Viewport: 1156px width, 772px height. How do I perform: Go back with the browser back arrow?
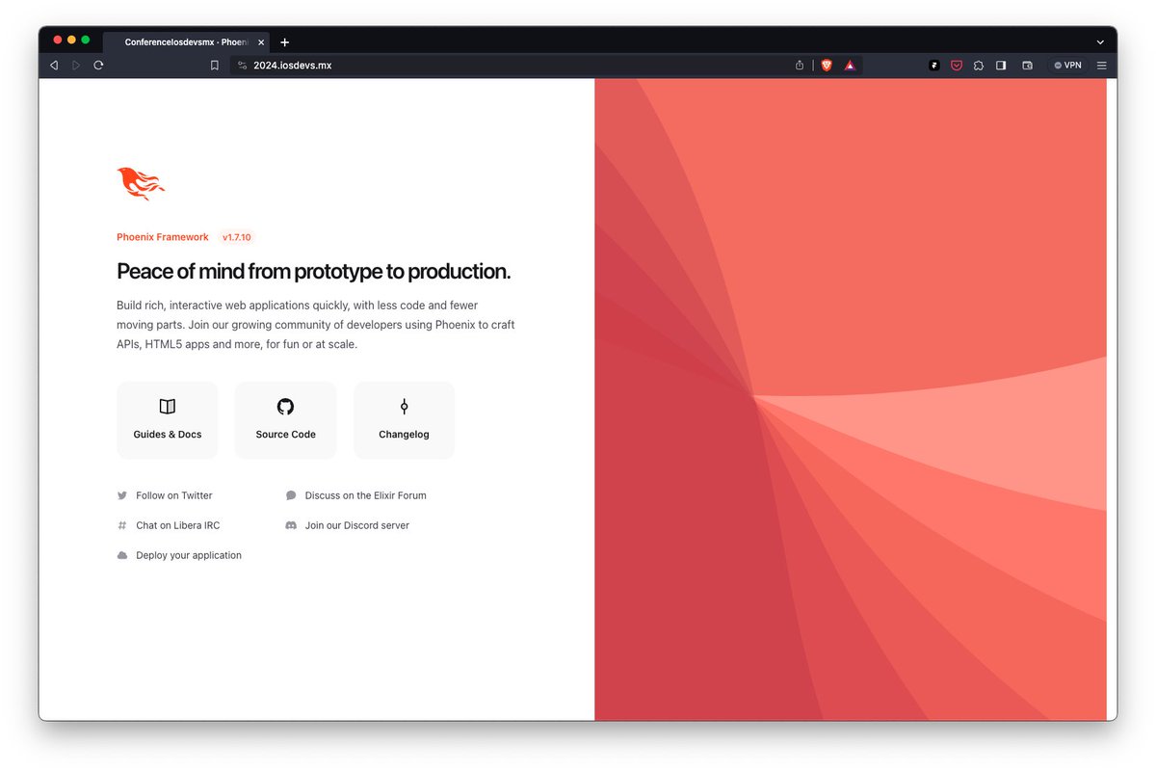(x=54, y=66)
